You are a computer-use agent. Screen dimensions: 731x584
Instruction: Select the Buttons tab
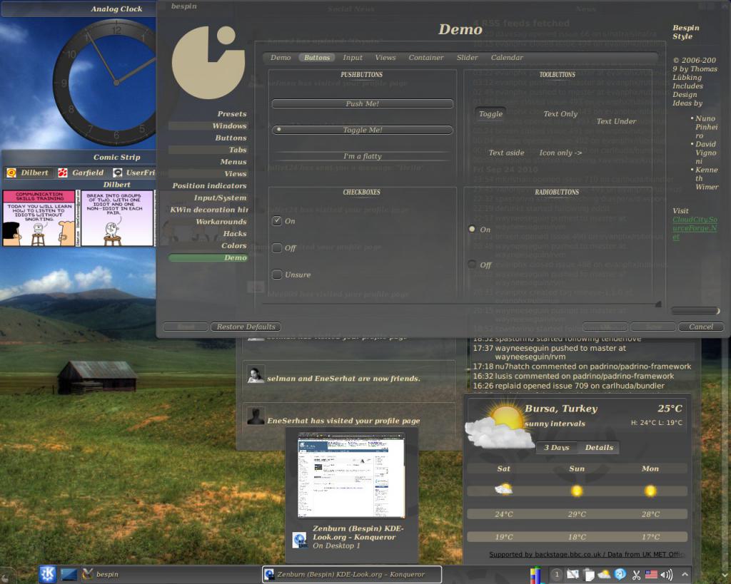click(x=317, y=57)
